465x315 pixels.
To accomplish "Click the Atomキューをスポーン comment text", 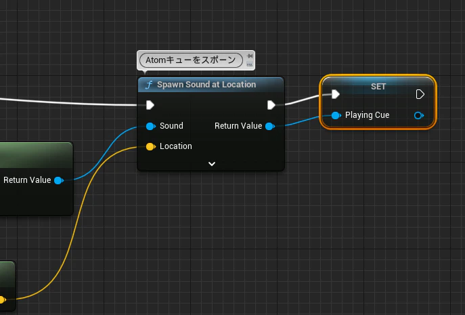I will (191, 60).
